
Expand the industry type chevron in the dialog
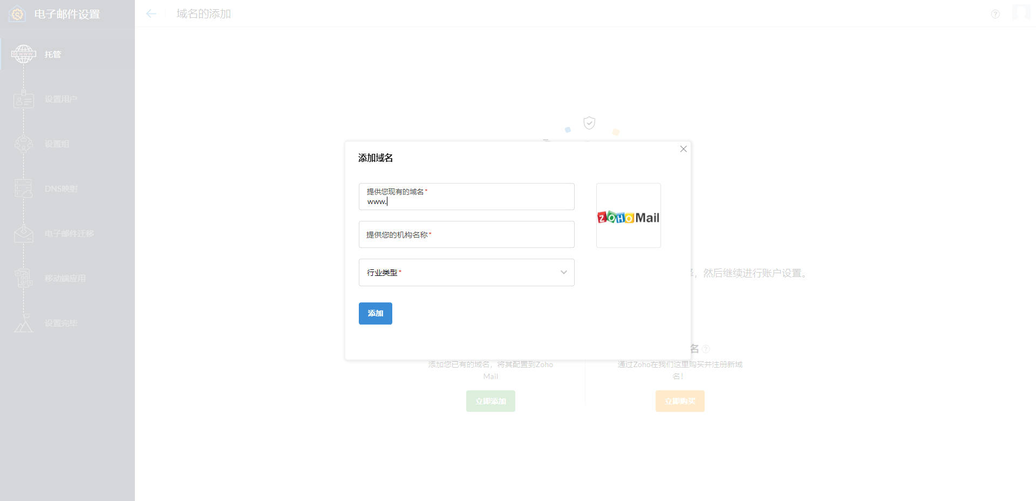(563, 272)
